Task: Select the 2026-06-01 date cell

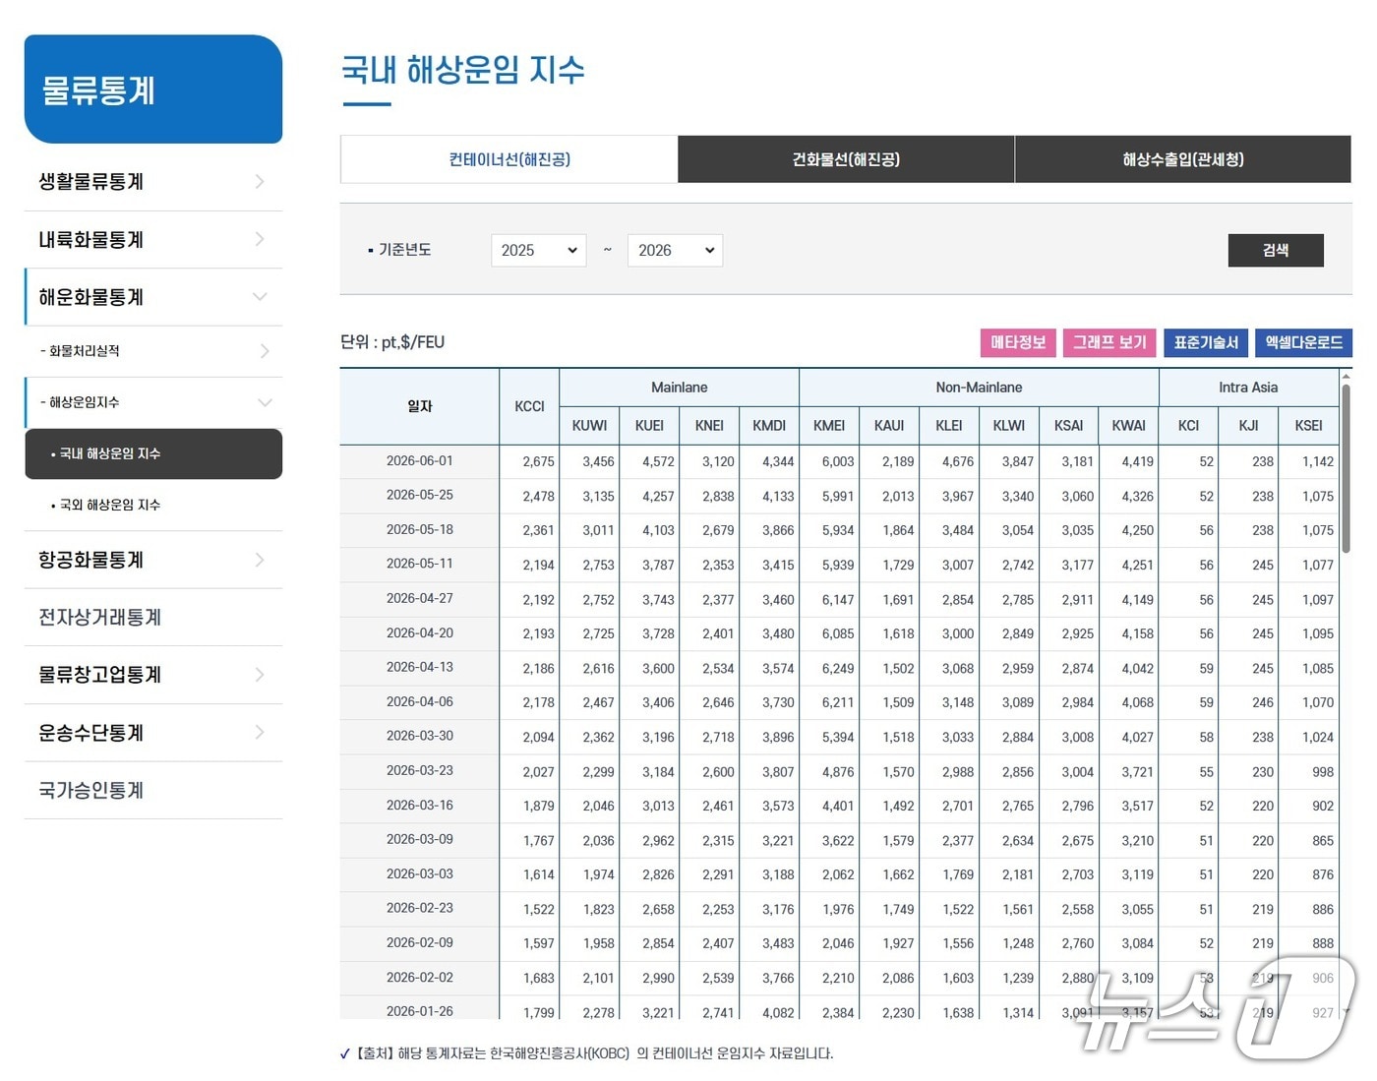Action: click(x=420, y=460)
